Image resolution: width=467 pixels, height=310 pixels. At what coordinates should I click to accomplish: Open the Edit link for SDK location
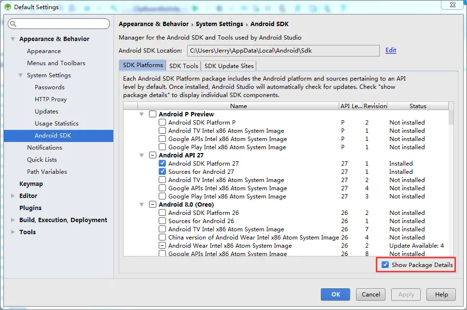pos(391,50)
